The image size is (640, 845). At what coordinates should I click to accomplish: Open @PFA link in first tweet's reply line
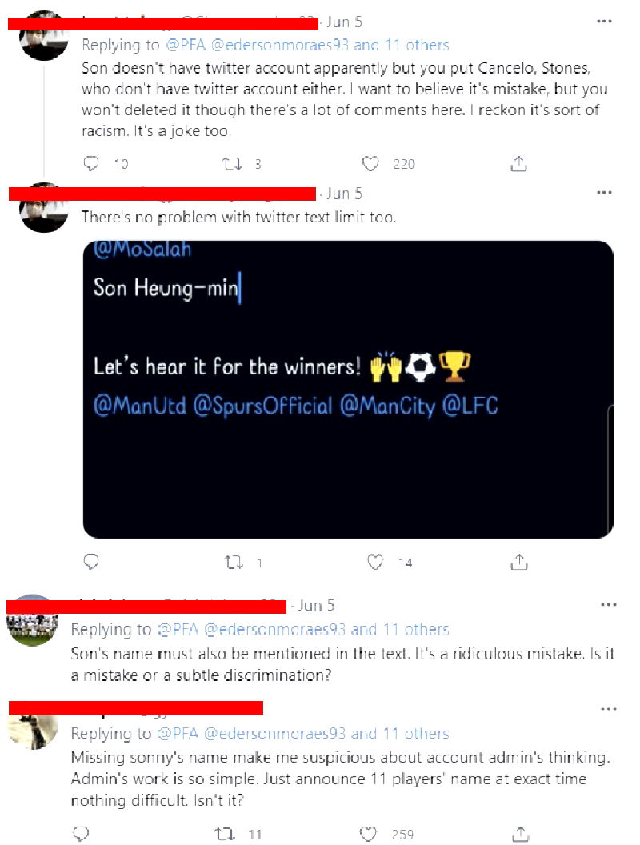[182, 45]
